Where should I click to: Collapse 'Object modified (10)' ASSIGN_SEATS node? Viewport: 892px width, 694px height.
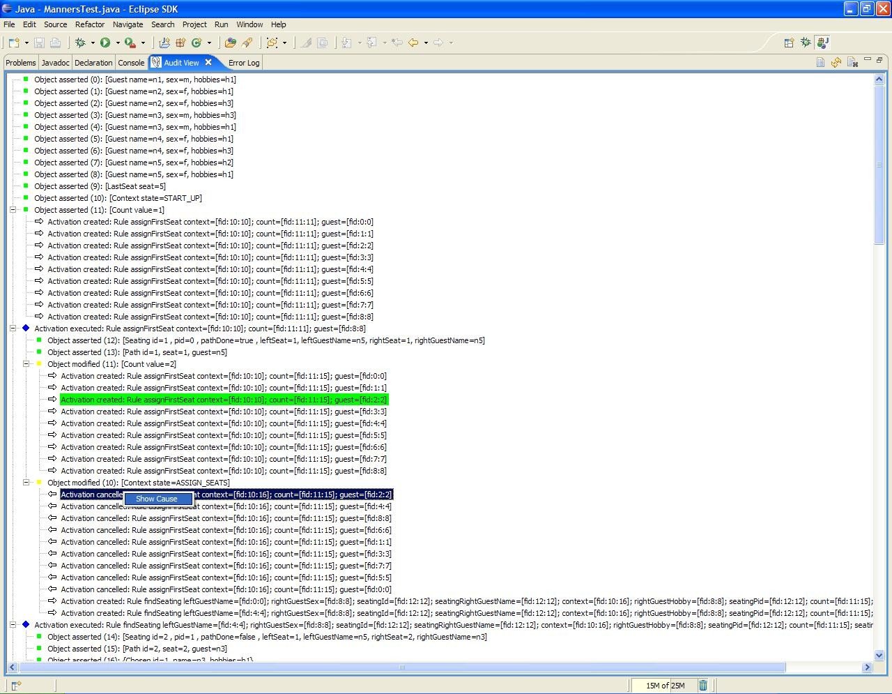26,483
